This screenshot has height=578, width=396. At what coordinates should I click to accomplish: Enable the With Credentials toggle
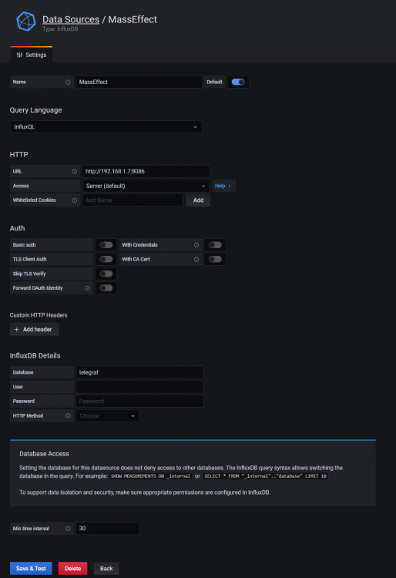coord(215,245)
